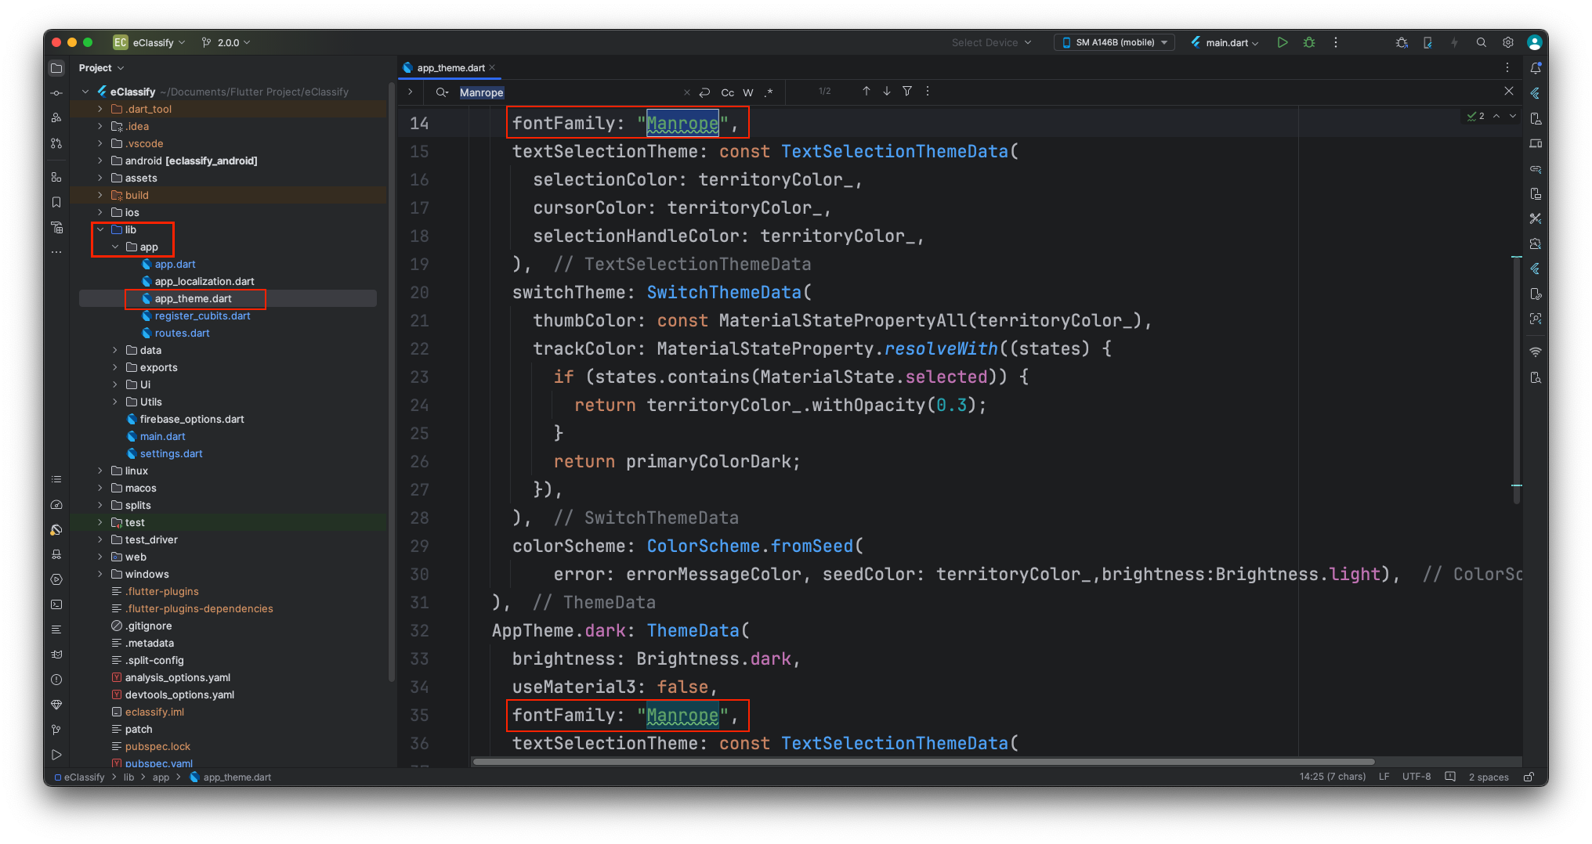This screenshot has width=1592, height=844.
Task: Open the Terminal tool window icon
Action: click(56, 604)
